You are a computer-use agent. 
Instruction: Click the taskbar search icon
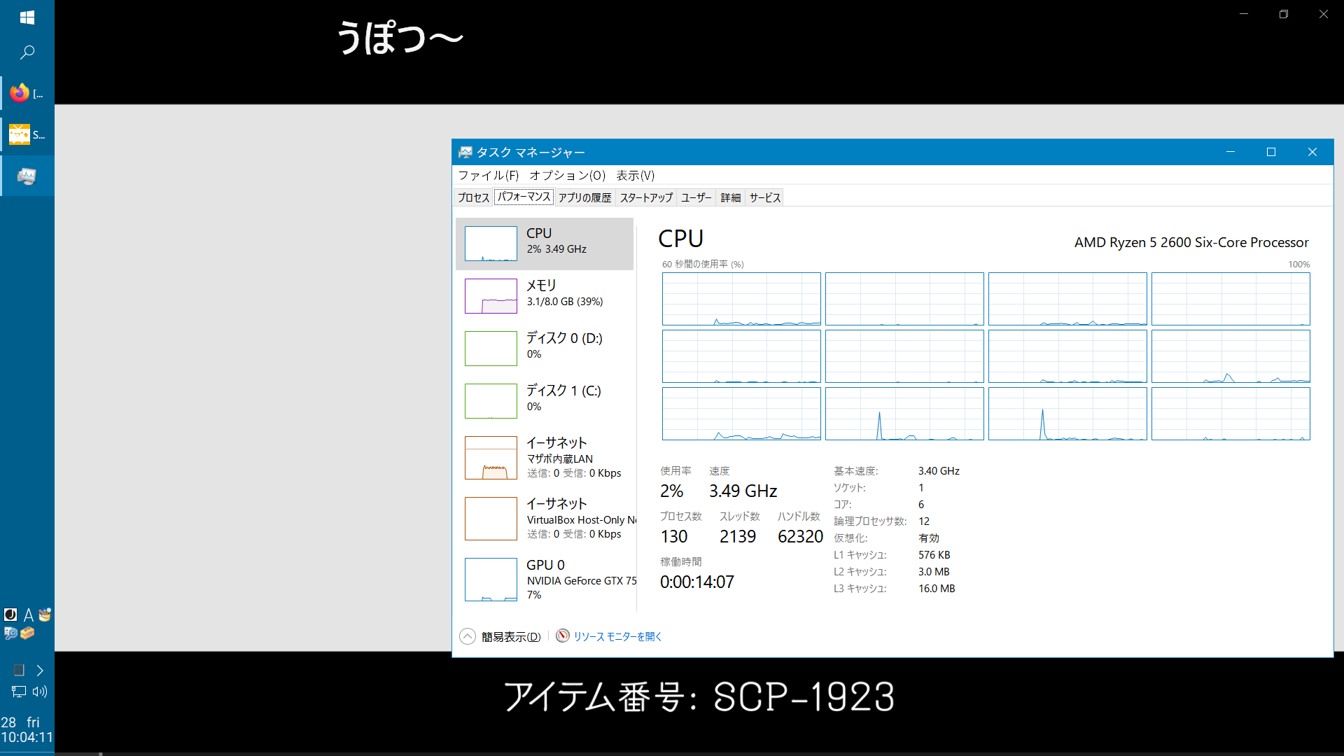point(27,52)
